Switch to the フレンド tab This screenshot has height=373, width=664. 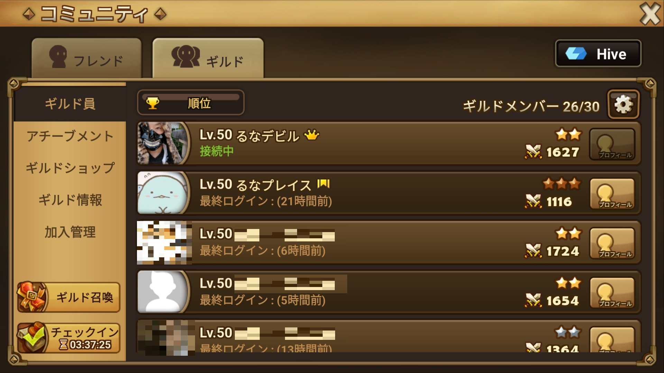pos(86,58)
